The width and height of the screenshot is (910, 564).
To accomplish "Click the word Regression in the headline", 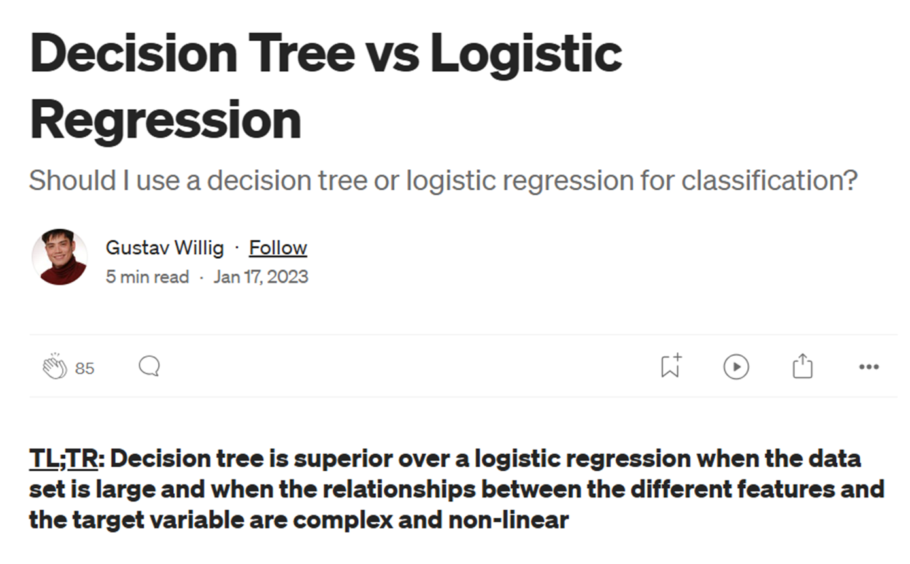I will [x=165, y=119].
